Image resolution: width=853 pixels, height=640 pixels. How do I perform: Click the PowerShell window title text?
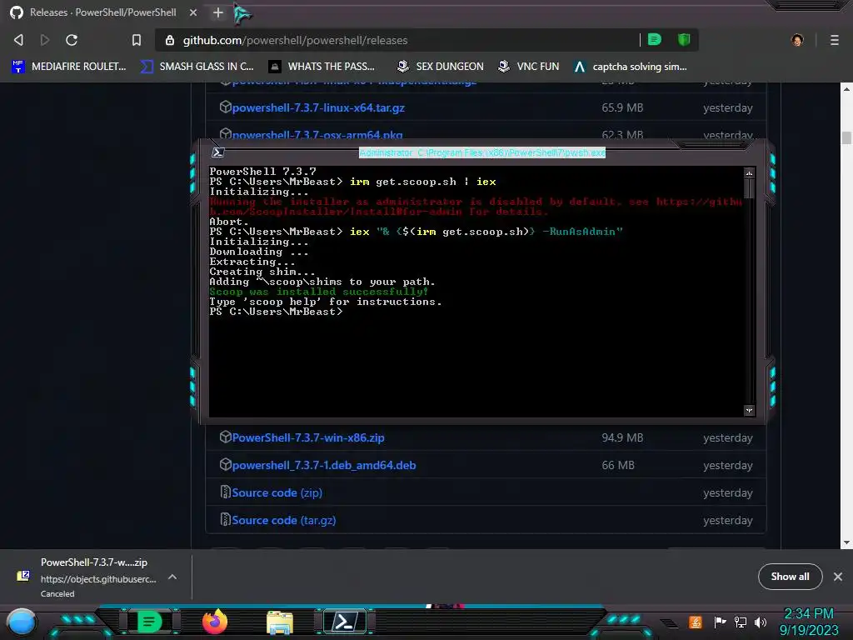[x=482, y=153]
